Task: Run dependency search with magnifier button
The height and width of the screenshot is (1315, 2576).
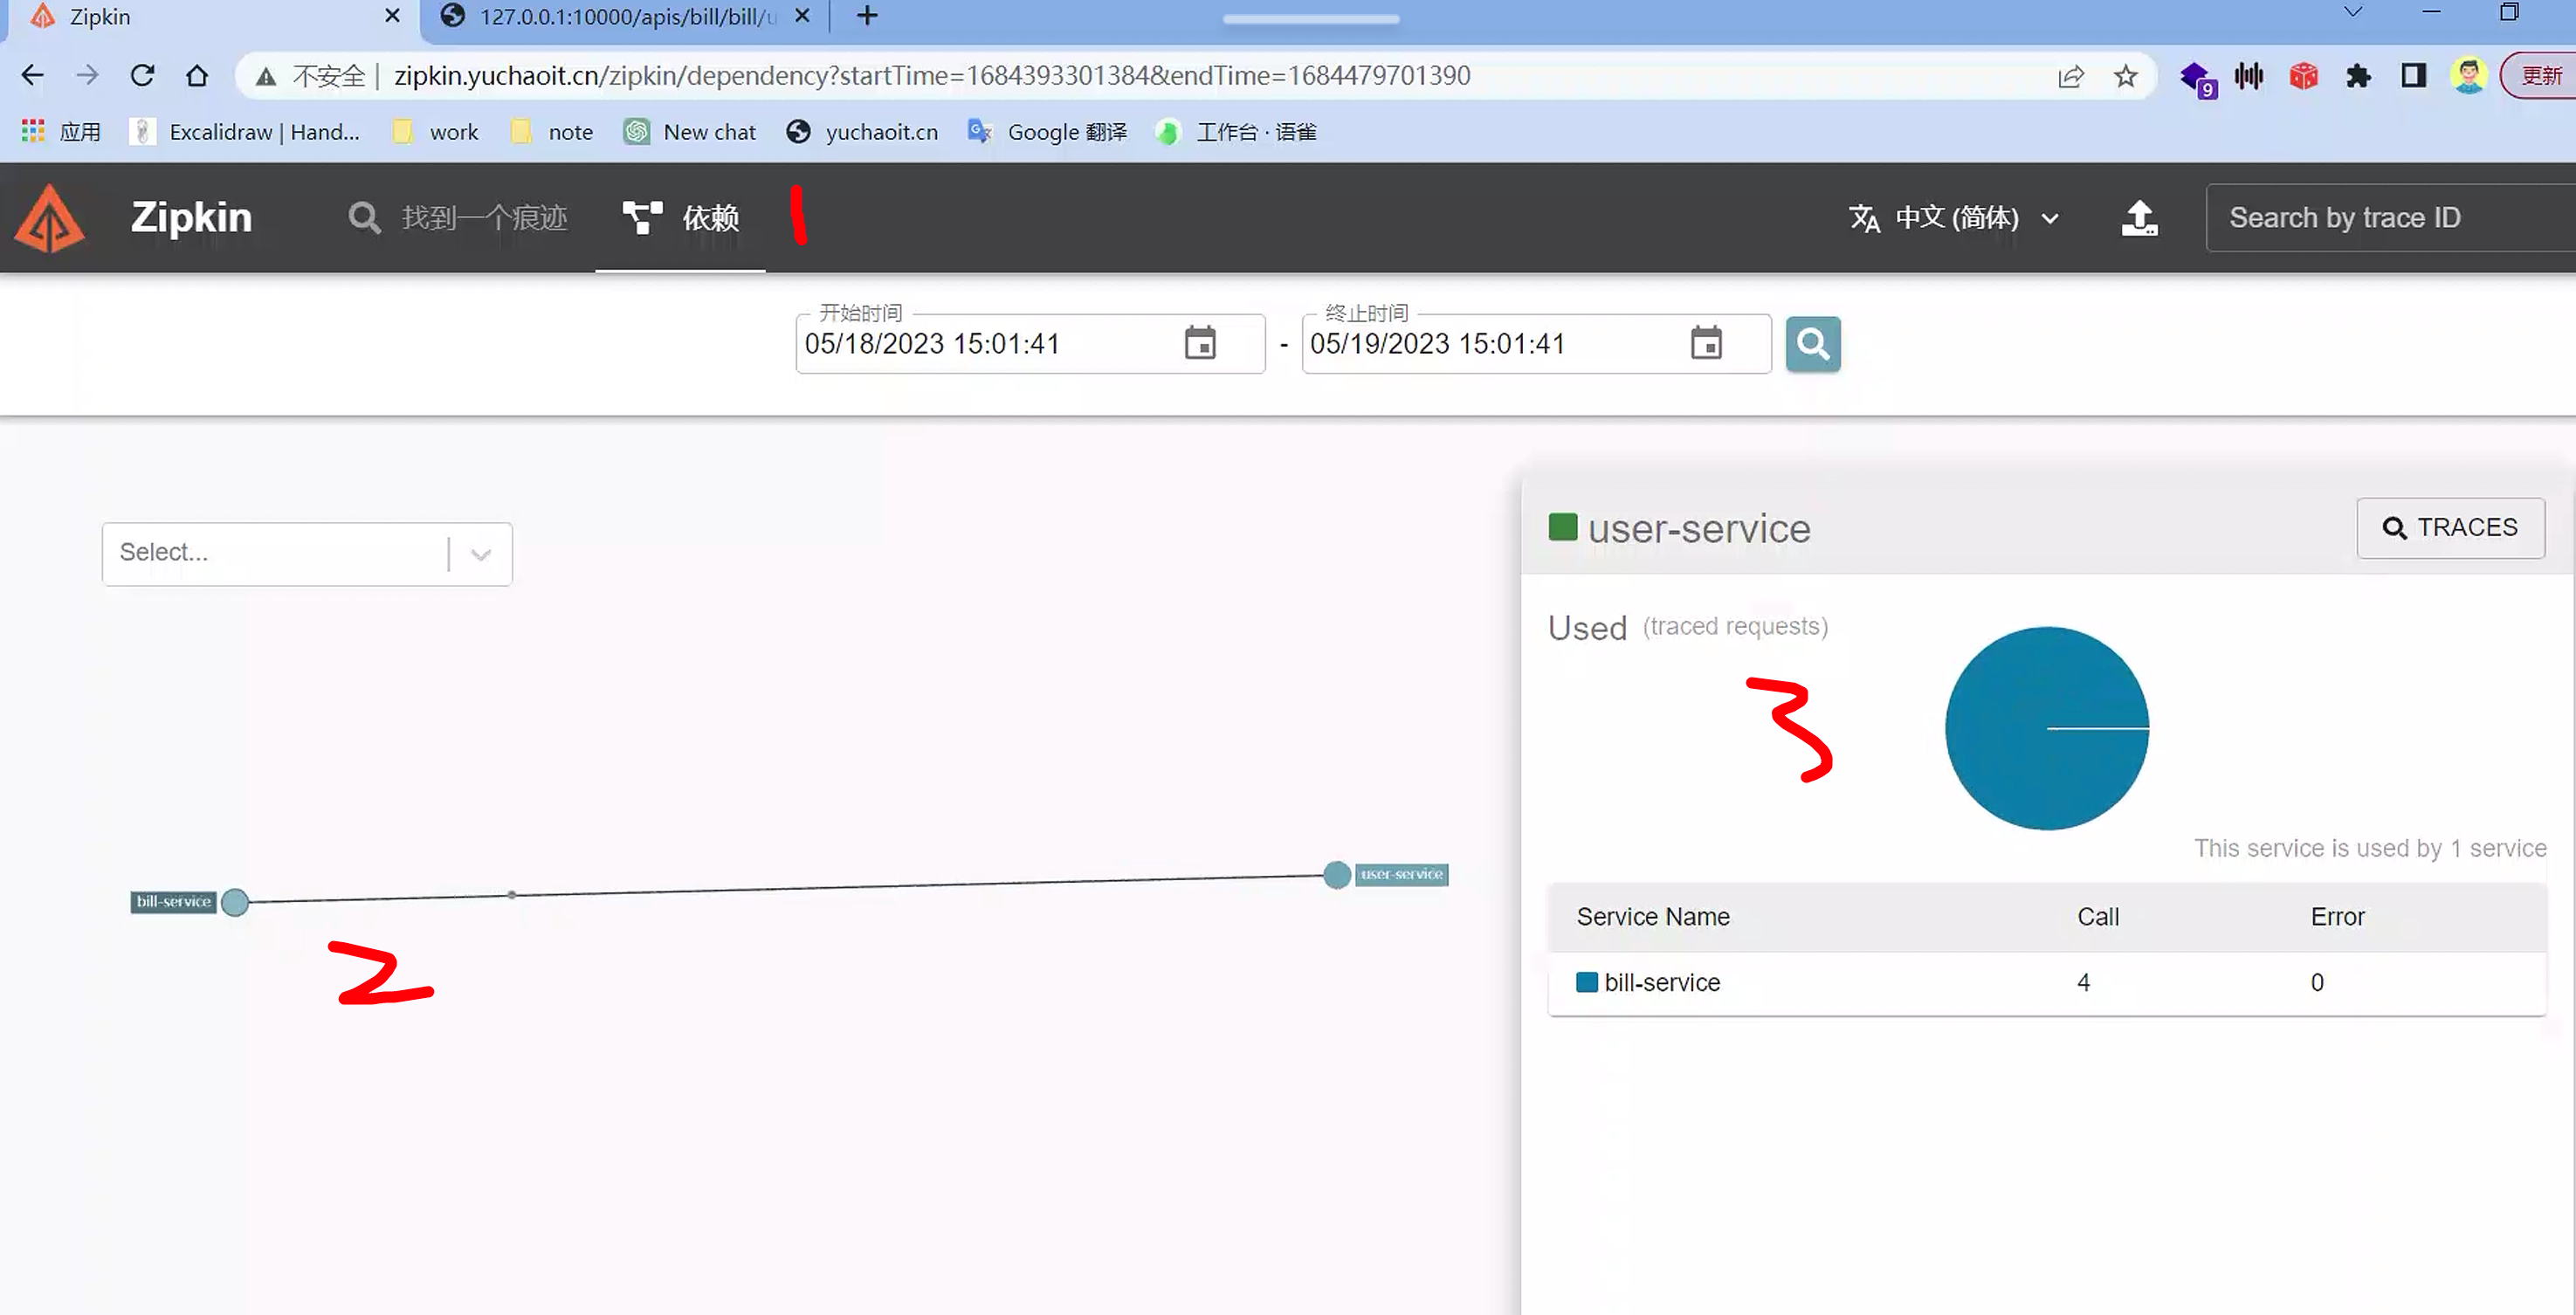Action: 1812,344
